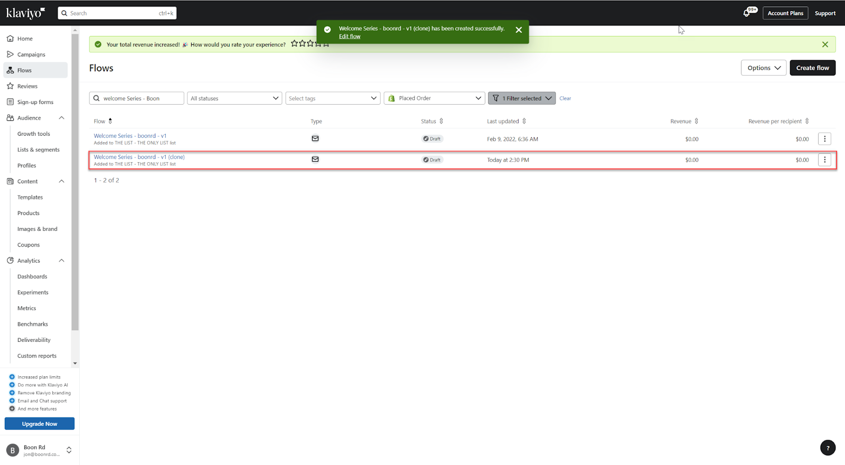This screenshot has height=465, width=845.
Task: Collapse the Audience section
Action: coord(61,118)
